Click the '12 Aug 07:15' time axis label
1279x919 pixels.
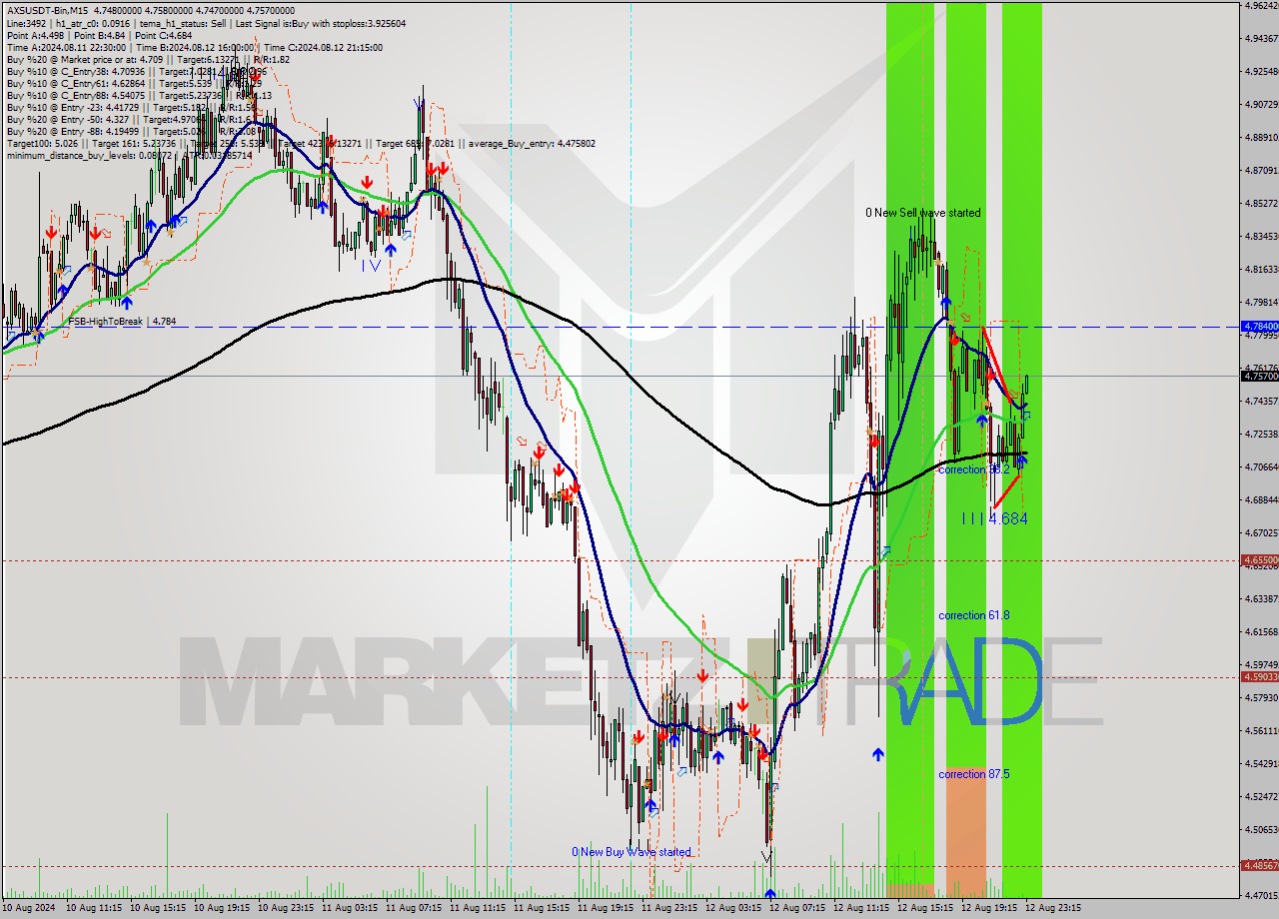(796, 908)
